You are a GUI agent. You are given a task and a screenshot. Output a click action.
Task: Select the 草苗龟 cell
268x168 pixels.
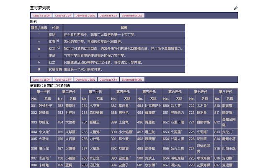[127, 105]
